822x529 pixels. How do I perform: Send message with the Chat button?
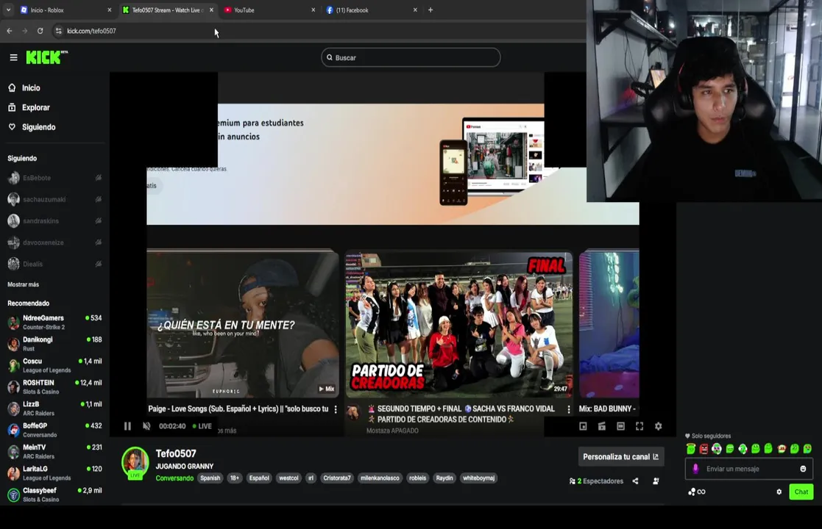(801, 492)
